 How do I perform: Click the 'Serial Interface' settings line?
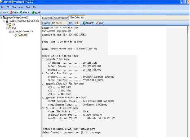pos(76,80)
